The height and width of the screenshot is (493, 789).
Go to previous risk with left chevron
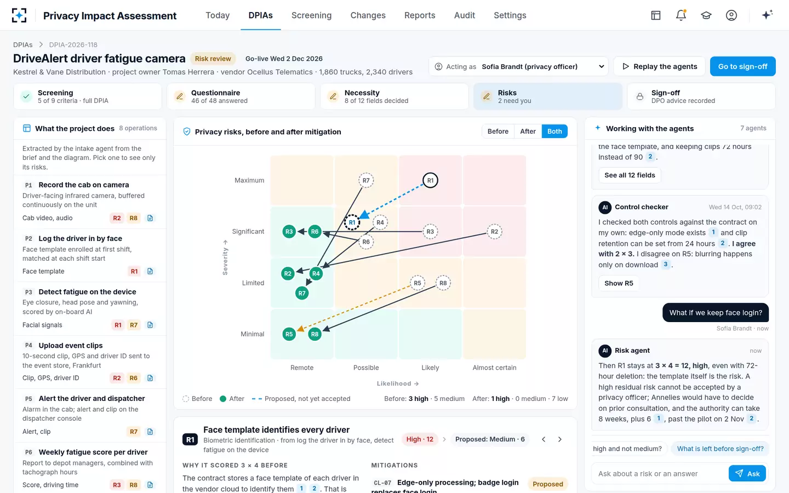tap(544, 439)
